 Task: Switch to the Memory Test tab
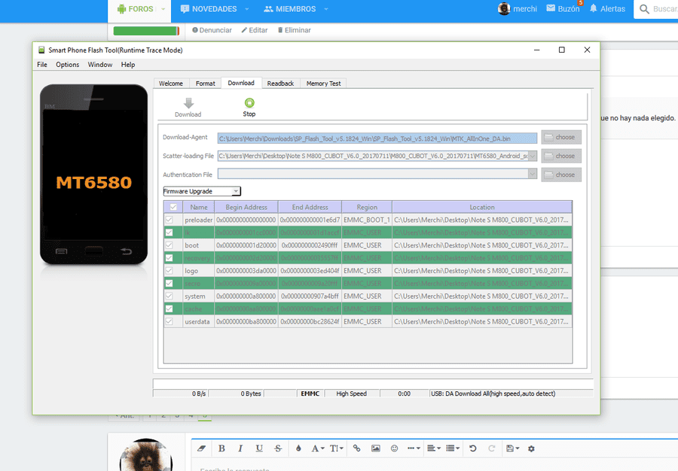point(323,84)
